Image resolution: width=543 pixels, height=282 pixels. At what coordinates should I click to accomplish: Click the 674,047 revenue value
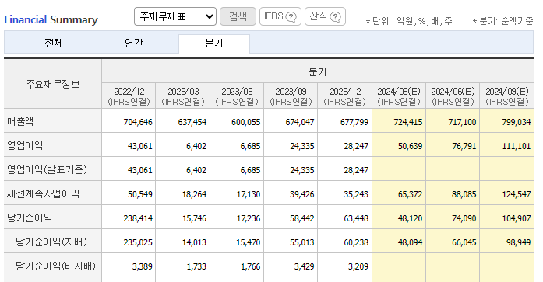[x=300, y=122]
